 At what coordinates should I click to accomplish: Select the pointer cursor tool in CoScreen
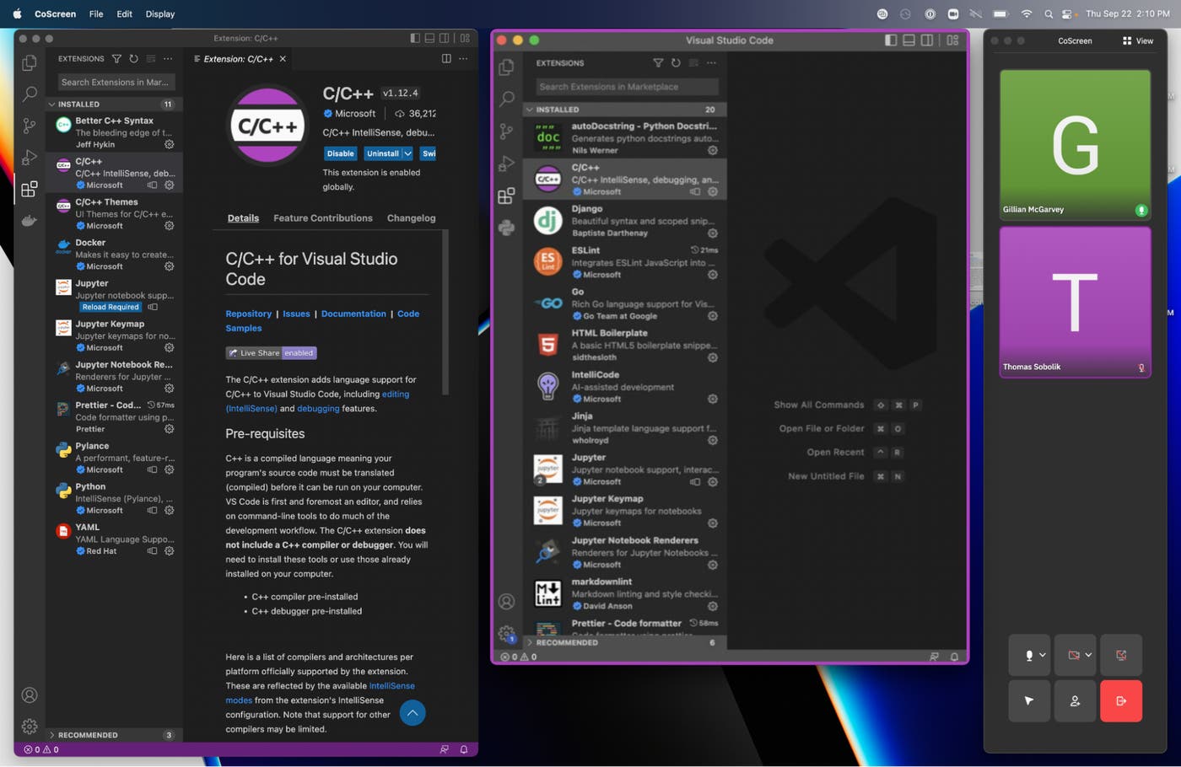tap(1029, 700)
